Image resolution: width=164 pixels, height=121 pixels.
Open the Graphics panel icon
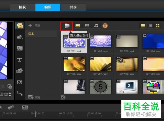[x=20, y=71]
